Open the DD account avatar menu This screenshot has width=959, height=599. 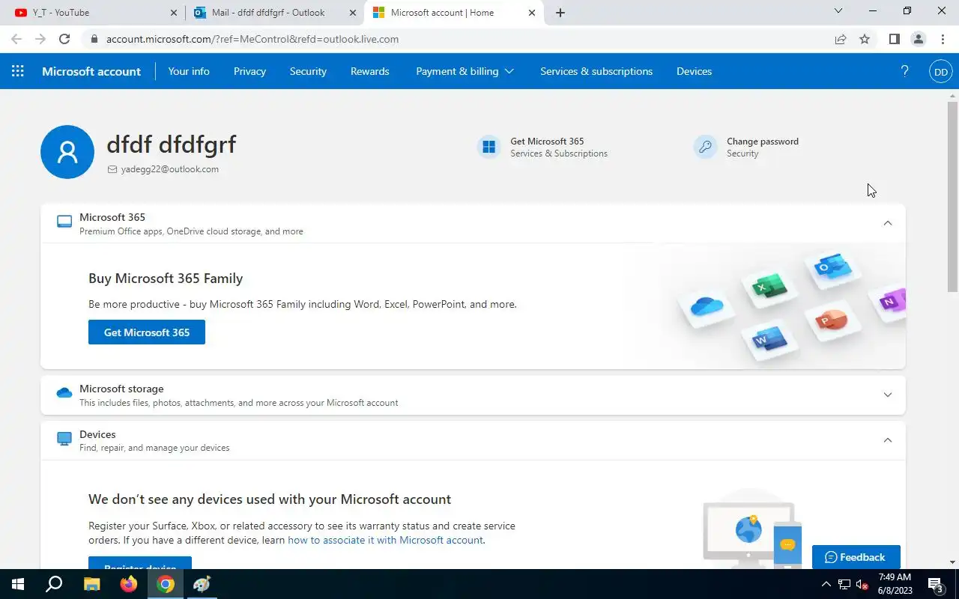point(941,72)
